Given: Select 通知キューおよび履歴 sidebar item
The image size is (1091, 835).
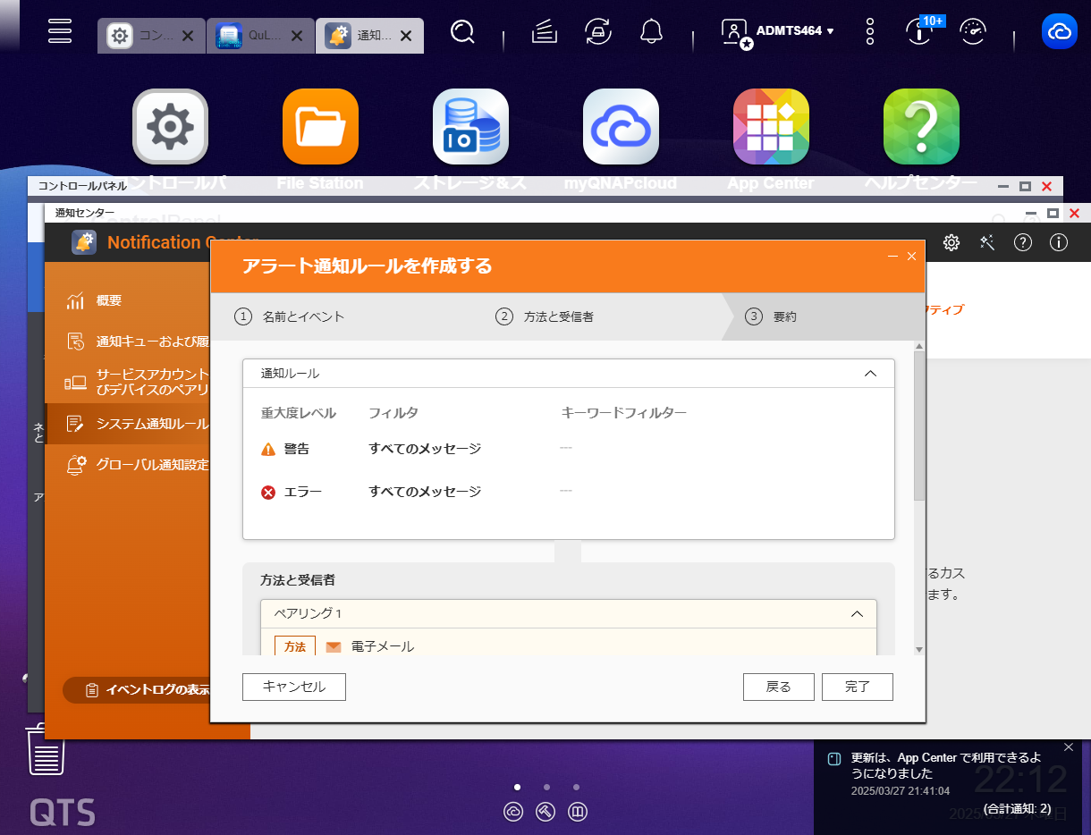Looking at the screenshot, I should click(127, 342).
